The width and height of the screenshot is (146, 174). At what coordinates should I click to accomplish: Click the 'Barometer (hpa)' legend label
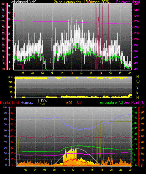[x=128, y=2]
